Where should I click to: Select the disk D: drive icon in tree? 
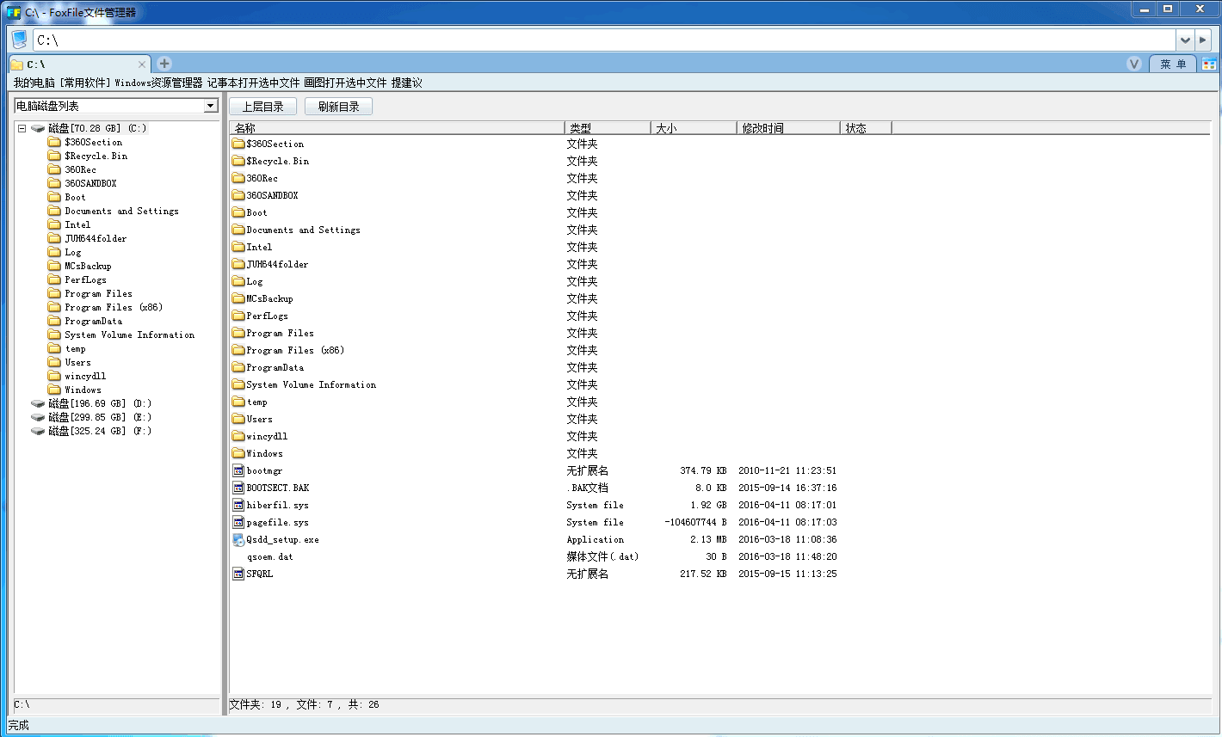(x=38, y=403)
